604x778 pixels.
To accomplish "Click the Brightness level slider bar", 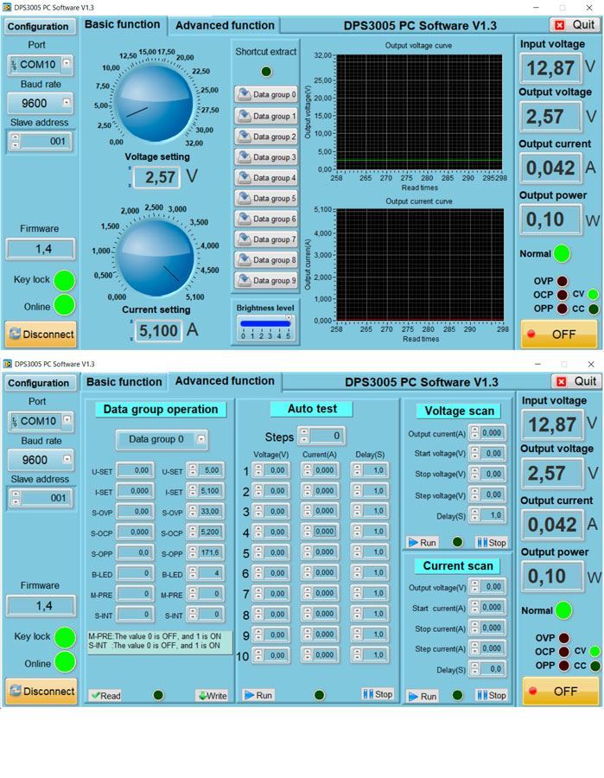I will click(264, 323).
